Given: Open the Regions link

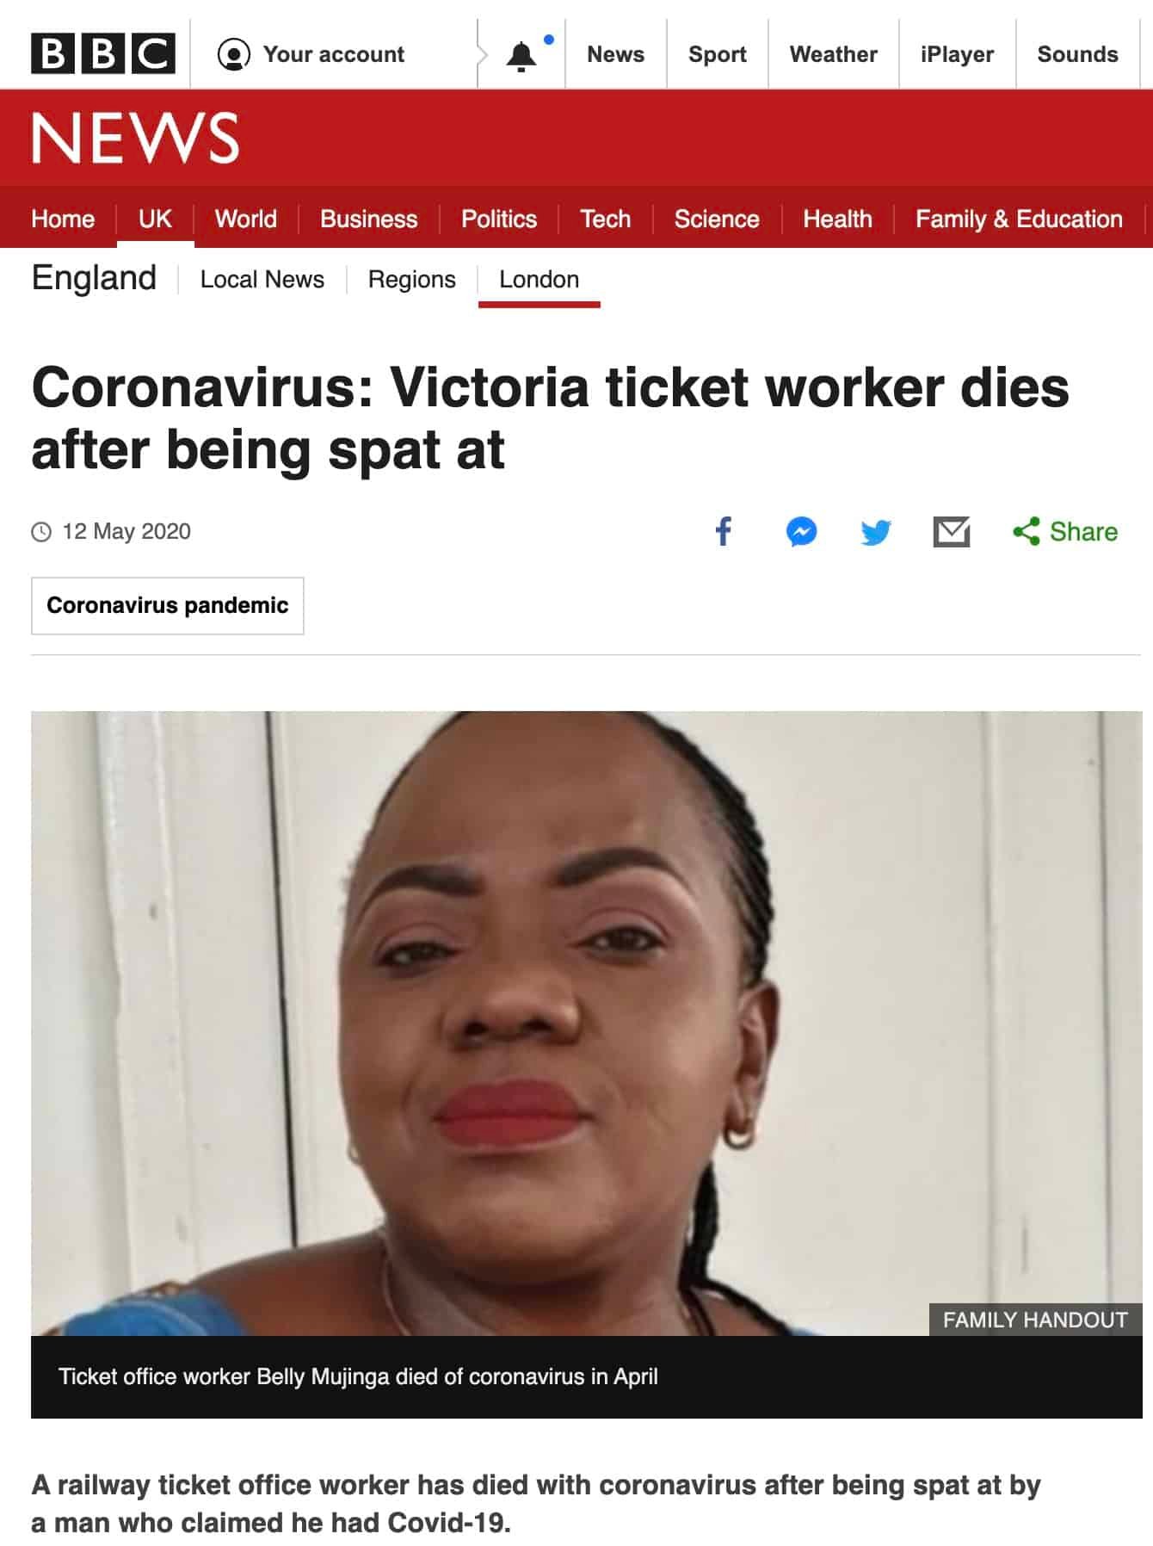Looking at the screenshot, I should tap(411, 280).
